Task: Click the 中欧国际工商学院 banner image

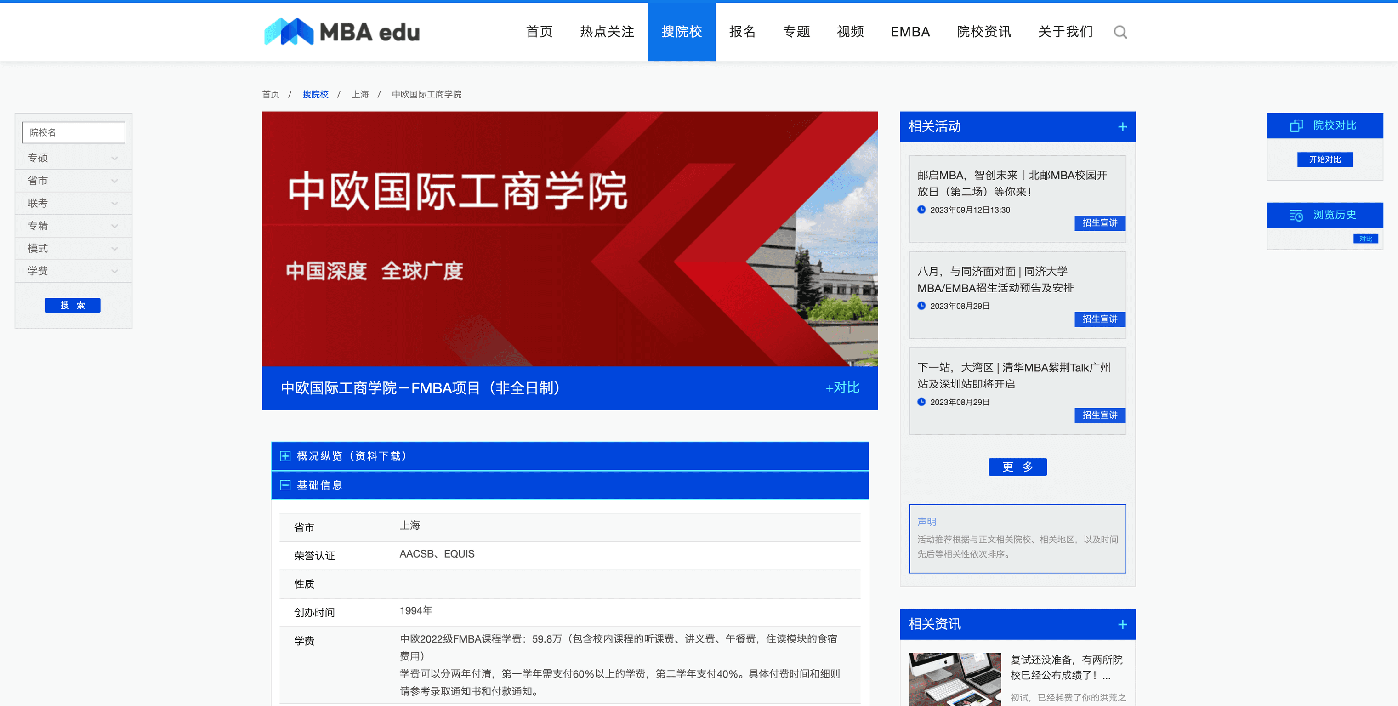Action: pyautogui.click(x=570, y=239)
